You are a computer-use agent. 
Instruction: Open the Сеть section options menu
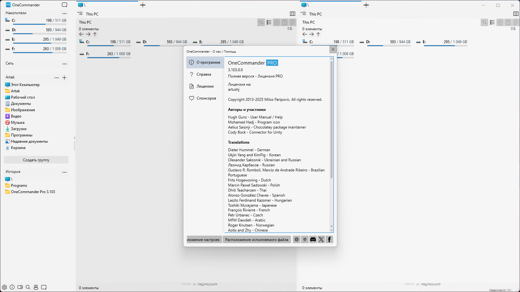click(64, 64)
